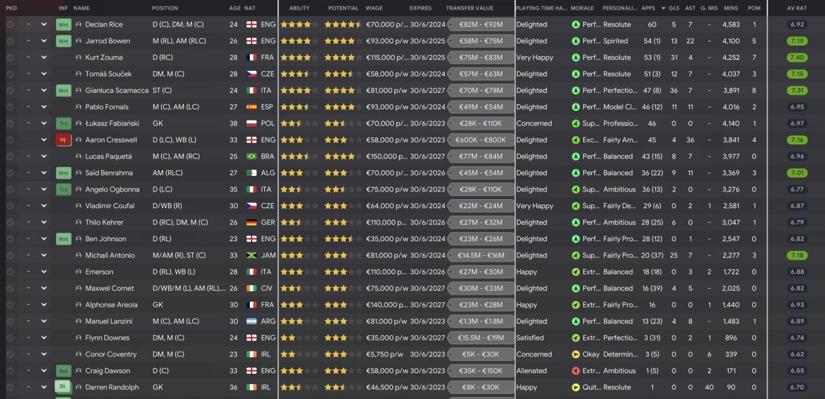
Task: Open the pick dropdown for Gianluca Scamacca
Action: pyautogui.click(x=44, y=91)
